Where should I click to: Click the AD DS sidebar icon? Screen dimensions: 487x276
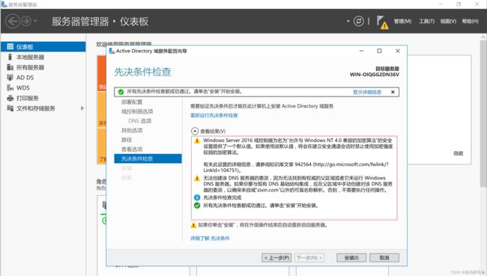[x=10, y=77]
